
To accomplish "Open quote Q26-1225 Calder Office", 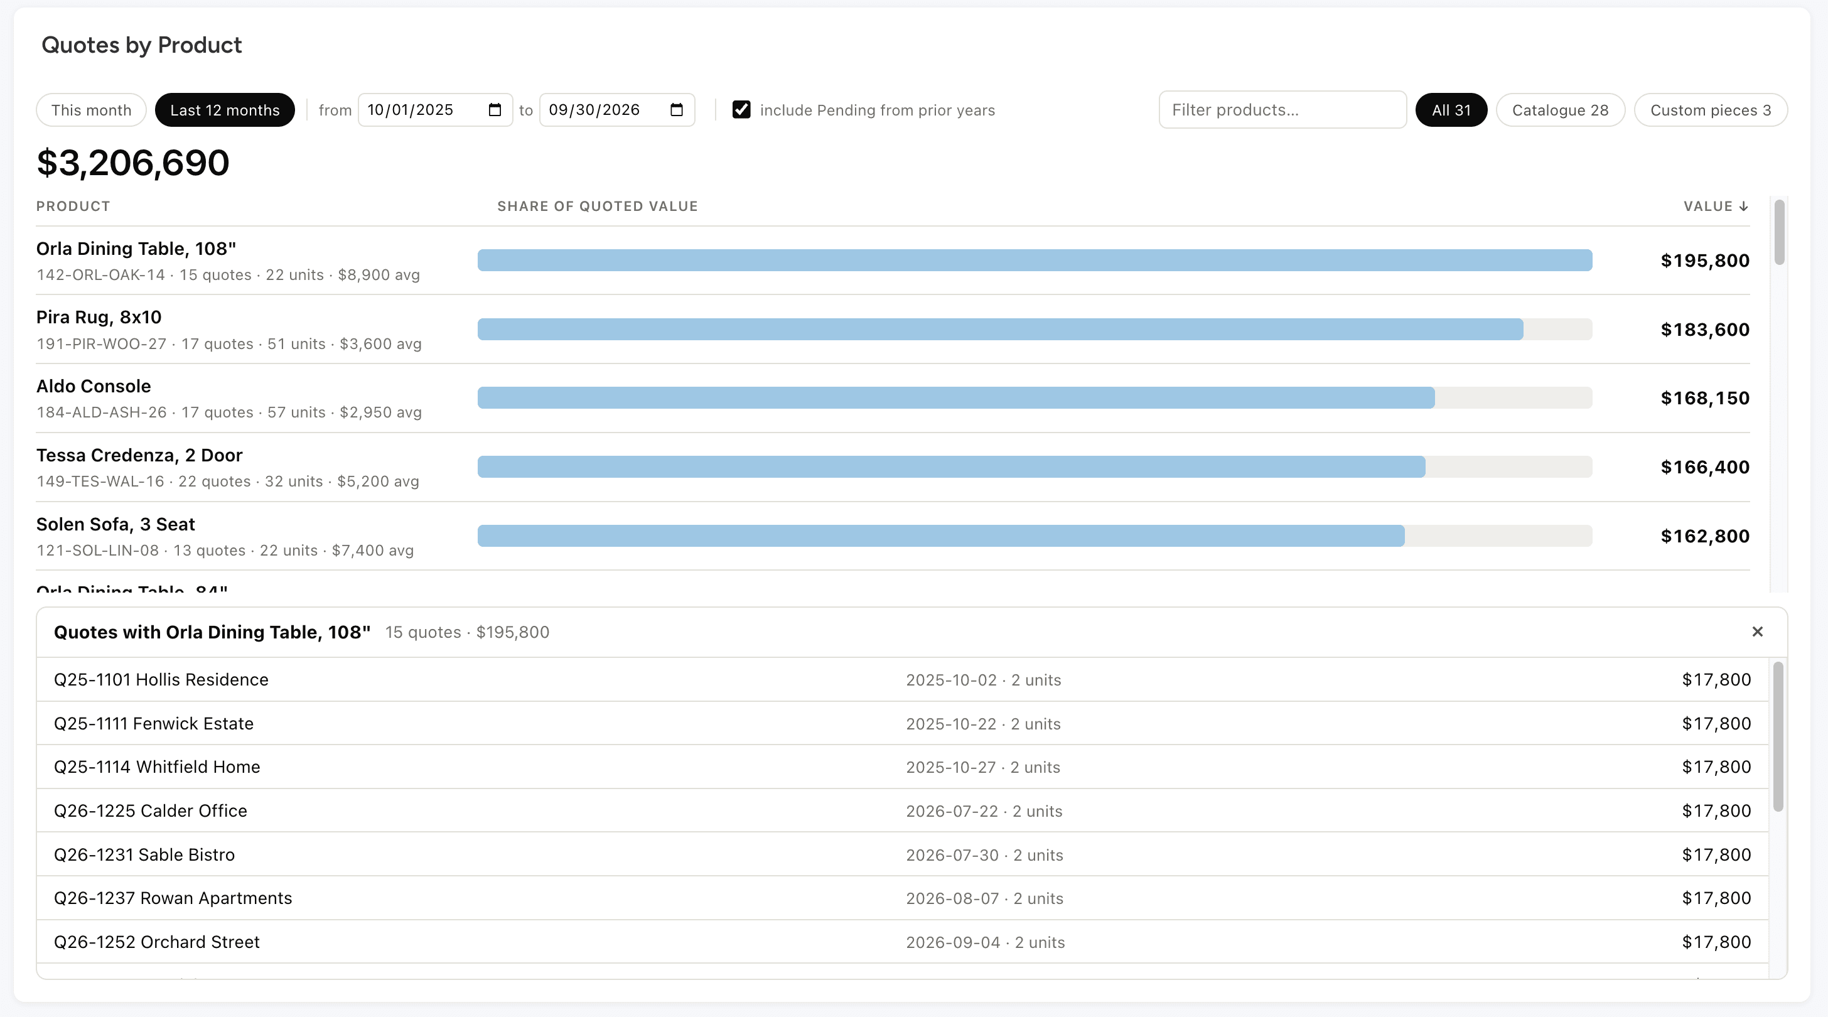I will tap(902, 810).
